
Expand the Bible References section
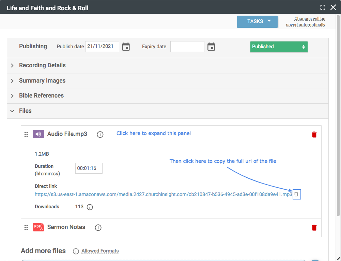(41, 95)
